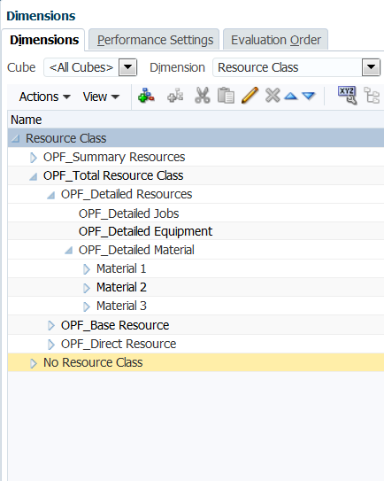Viewport: 384px width, 481px height.
Task: Click the Edit pencil icon
Action: (x=250, y=96)
